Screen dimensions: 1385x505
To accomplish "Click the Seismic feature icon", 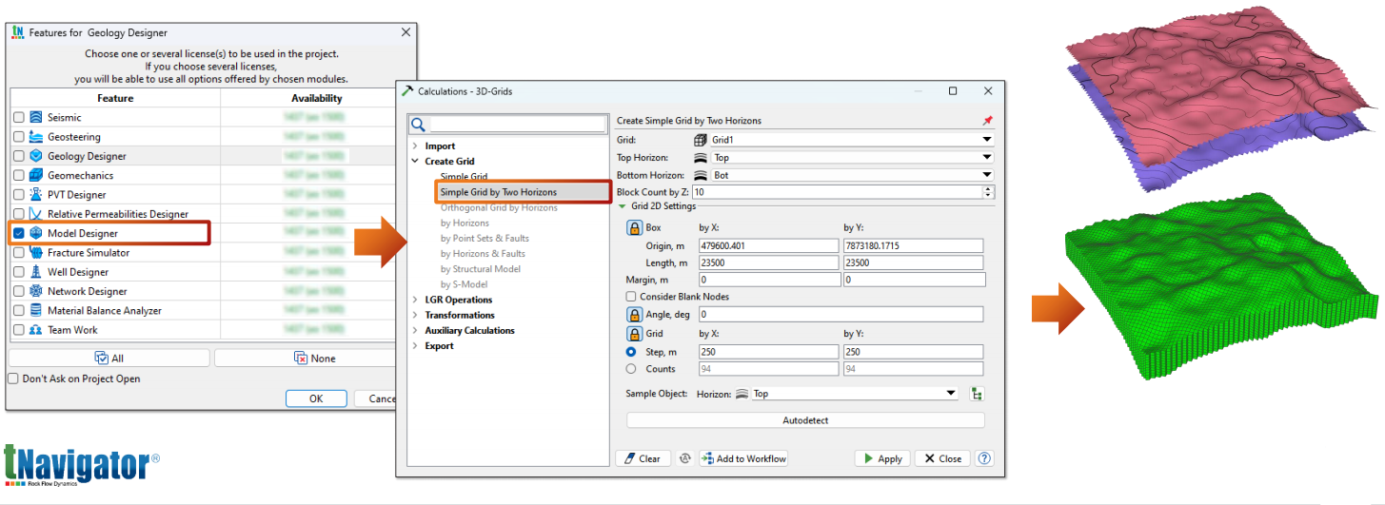I will [36, 117].
